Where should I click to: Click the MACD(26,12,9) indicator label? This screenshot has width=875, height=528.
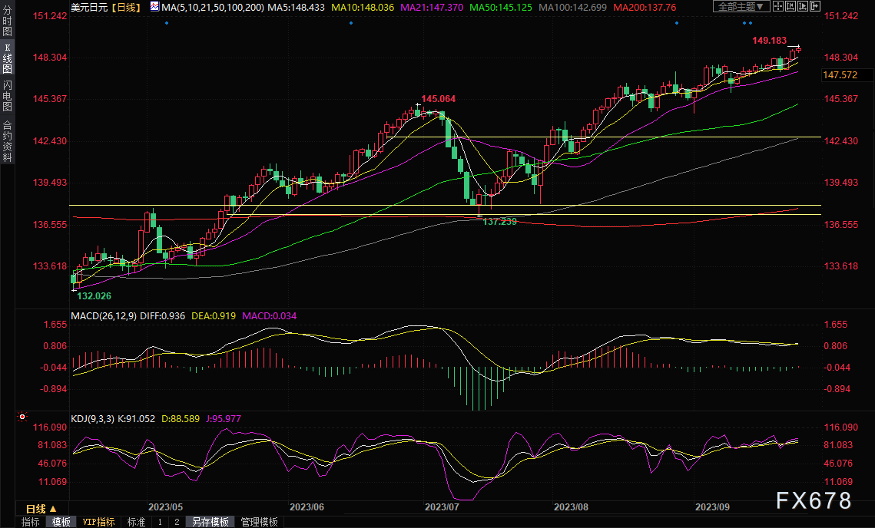tap(103, 315)
